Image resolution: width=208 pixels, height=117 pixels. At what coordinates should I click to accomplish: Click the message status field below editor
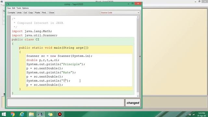point(66,103)
